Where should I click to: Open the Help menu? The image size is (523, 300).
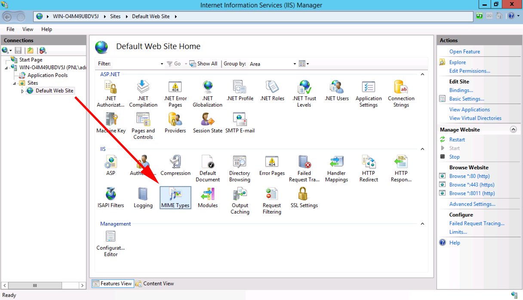(x=46, y=29)
